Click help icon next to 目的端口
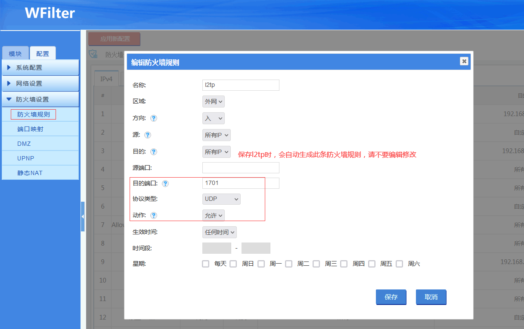This screenshot has height=329, width=524. (x=165, y=184)
